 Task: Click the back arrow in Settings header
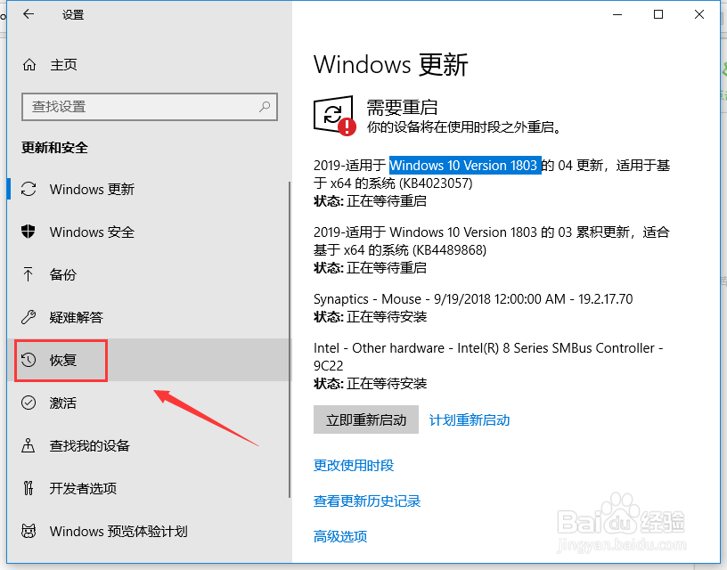click(x=29, y=14)
